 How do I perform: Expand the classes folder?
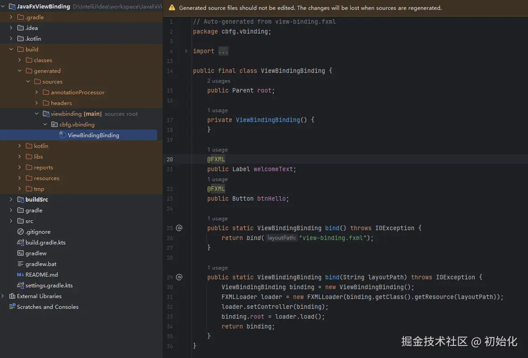point(20,60)
